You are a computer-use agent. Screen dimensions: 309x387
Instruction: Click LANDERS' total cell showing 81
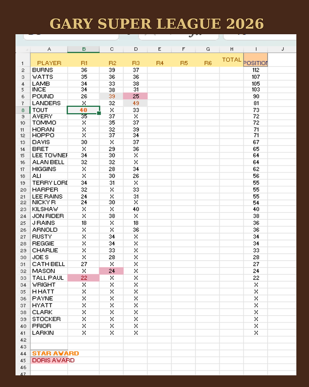[256, 103]
